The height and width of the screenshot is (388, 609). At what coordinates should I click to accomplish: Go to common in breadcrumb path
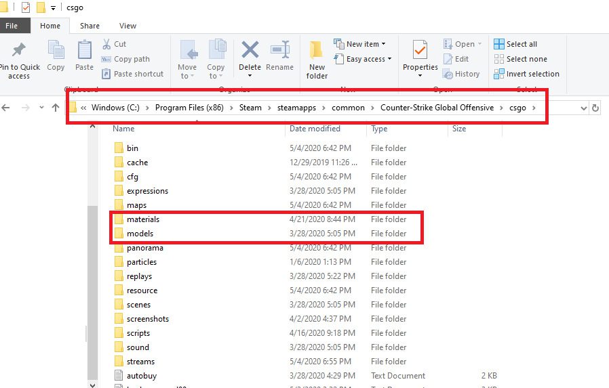coord(348,108)
